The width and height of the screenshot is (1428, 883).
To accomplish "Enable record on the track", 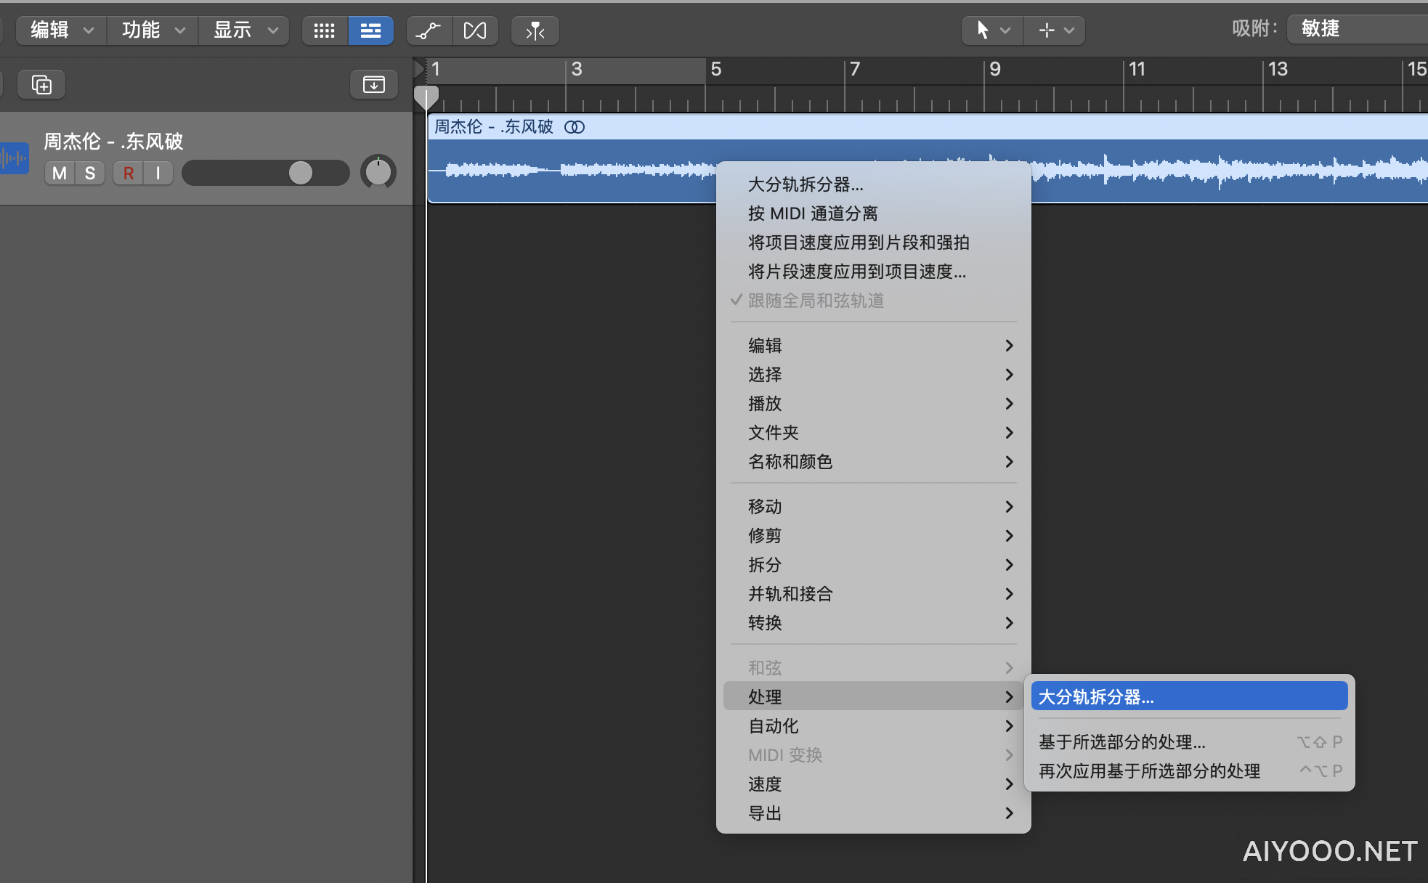I will point(129,173).
